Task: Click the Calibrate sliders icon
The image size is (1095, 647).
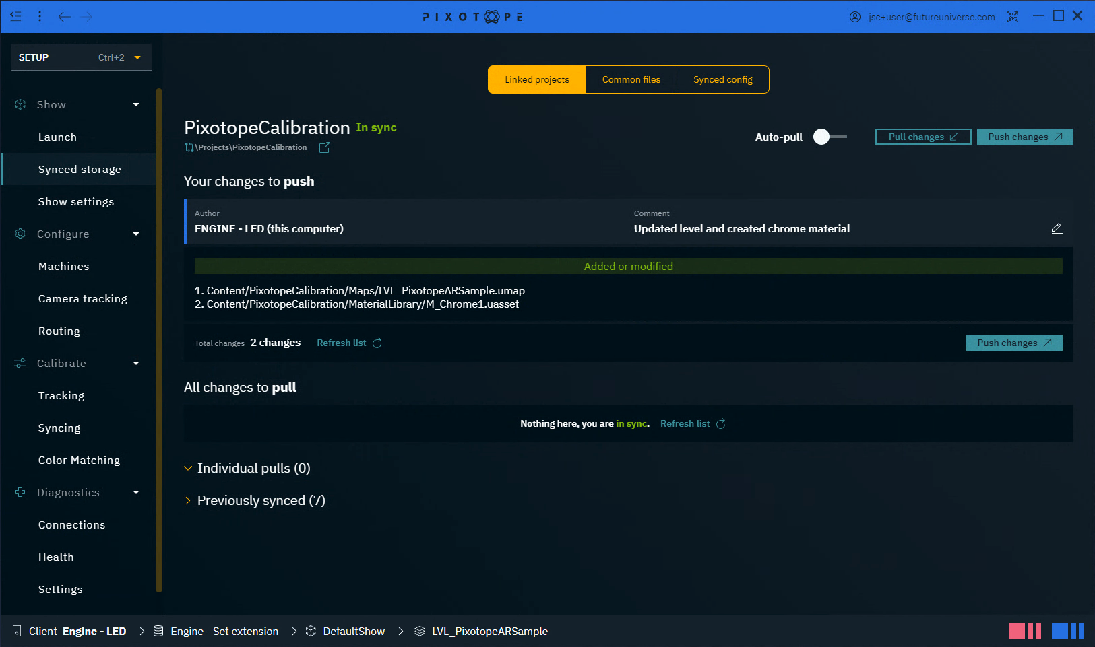Action: [x=20, y=363]
